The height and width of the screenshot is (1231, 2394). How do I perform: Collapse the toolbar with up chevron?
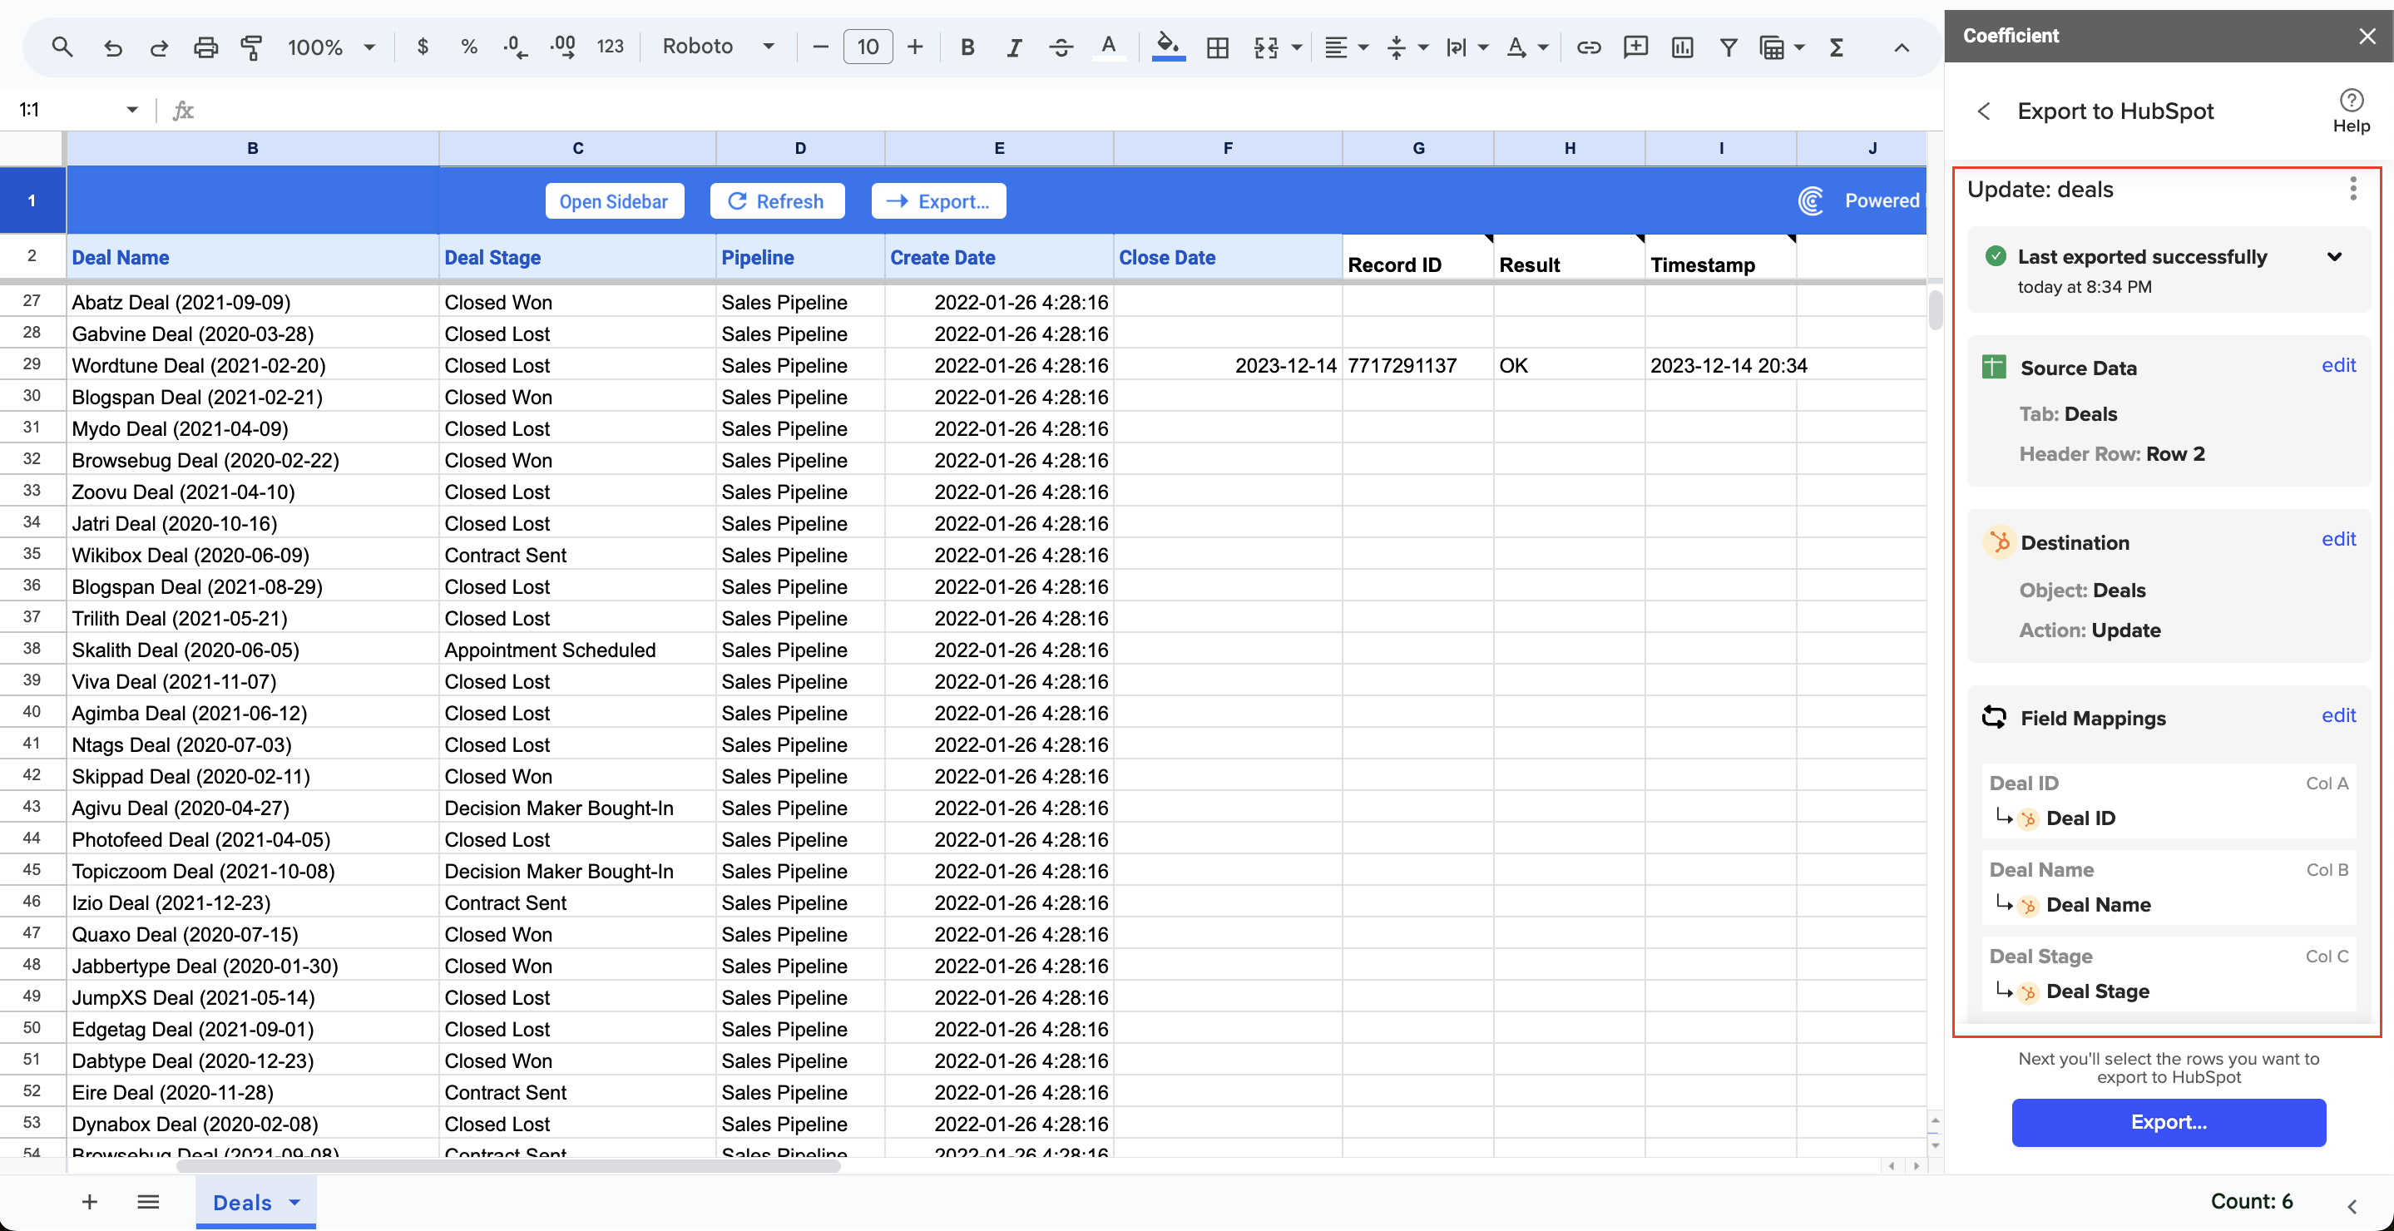[x=1902, y=47]
